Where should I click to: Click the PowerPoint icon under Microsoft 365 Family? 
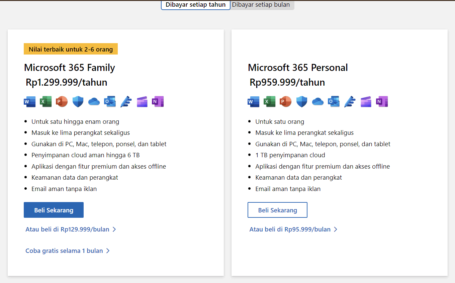click(x=62, y=101)
